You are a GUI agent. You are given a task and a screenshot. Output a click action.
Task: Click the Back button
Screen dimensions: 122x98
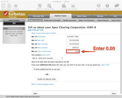click(36, 93)
